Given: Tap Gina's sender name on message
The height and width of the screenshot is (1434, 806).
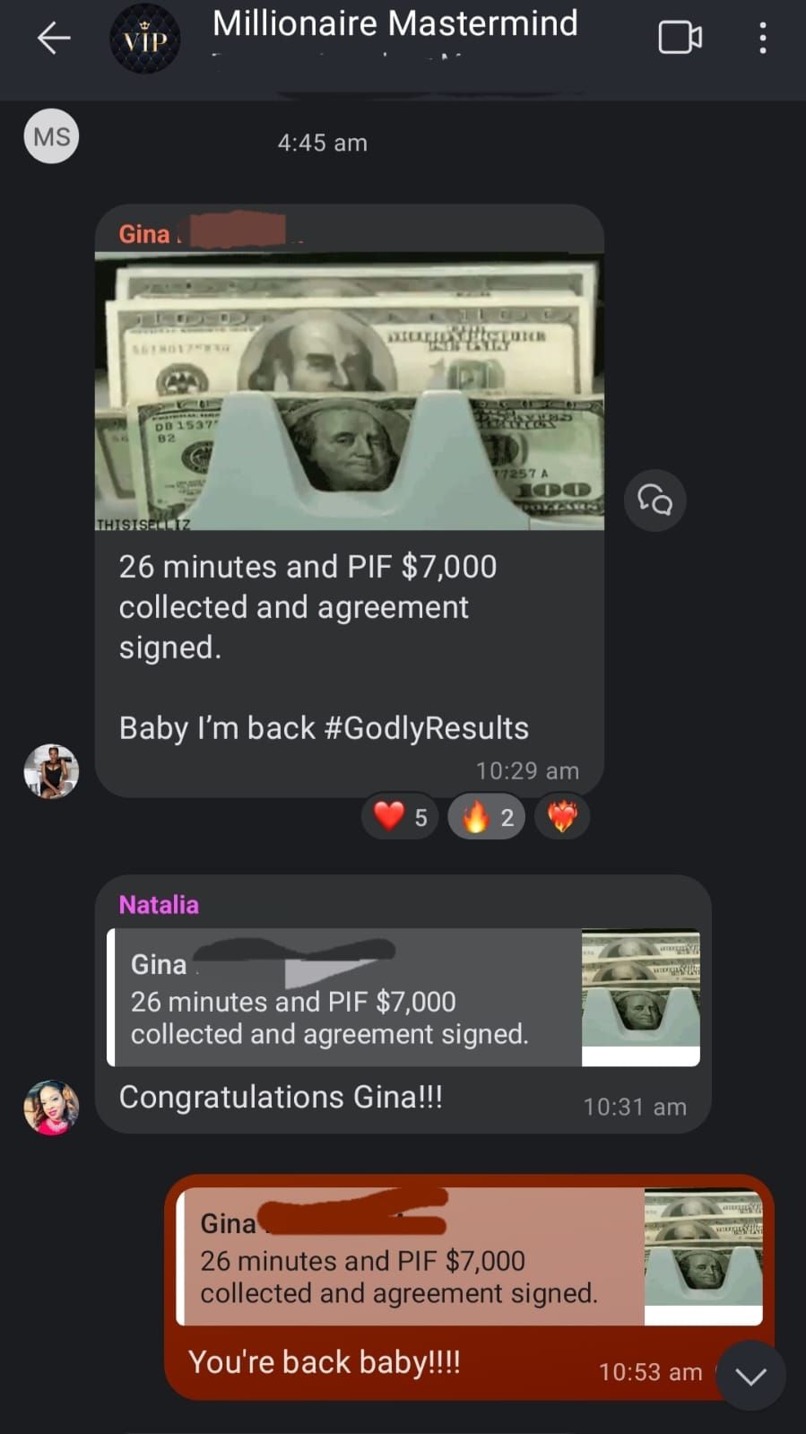Looking at the screenshot, I should click(144, 233).
